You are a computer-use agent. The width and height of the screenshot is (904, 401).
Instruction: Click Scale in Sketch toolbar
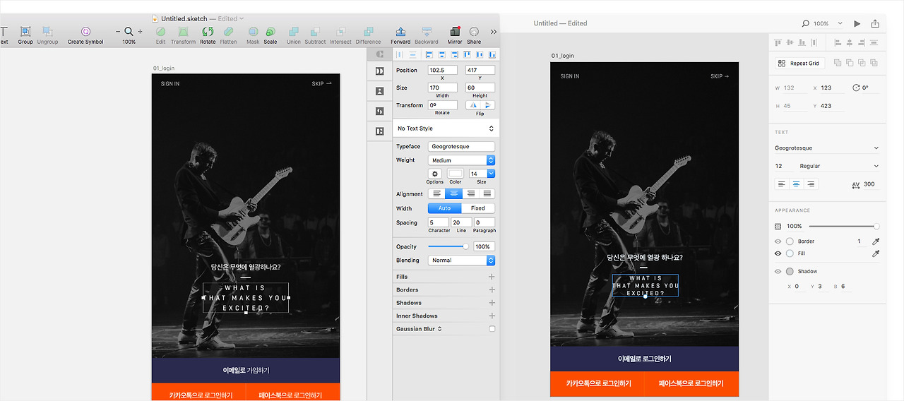[270, 35]
